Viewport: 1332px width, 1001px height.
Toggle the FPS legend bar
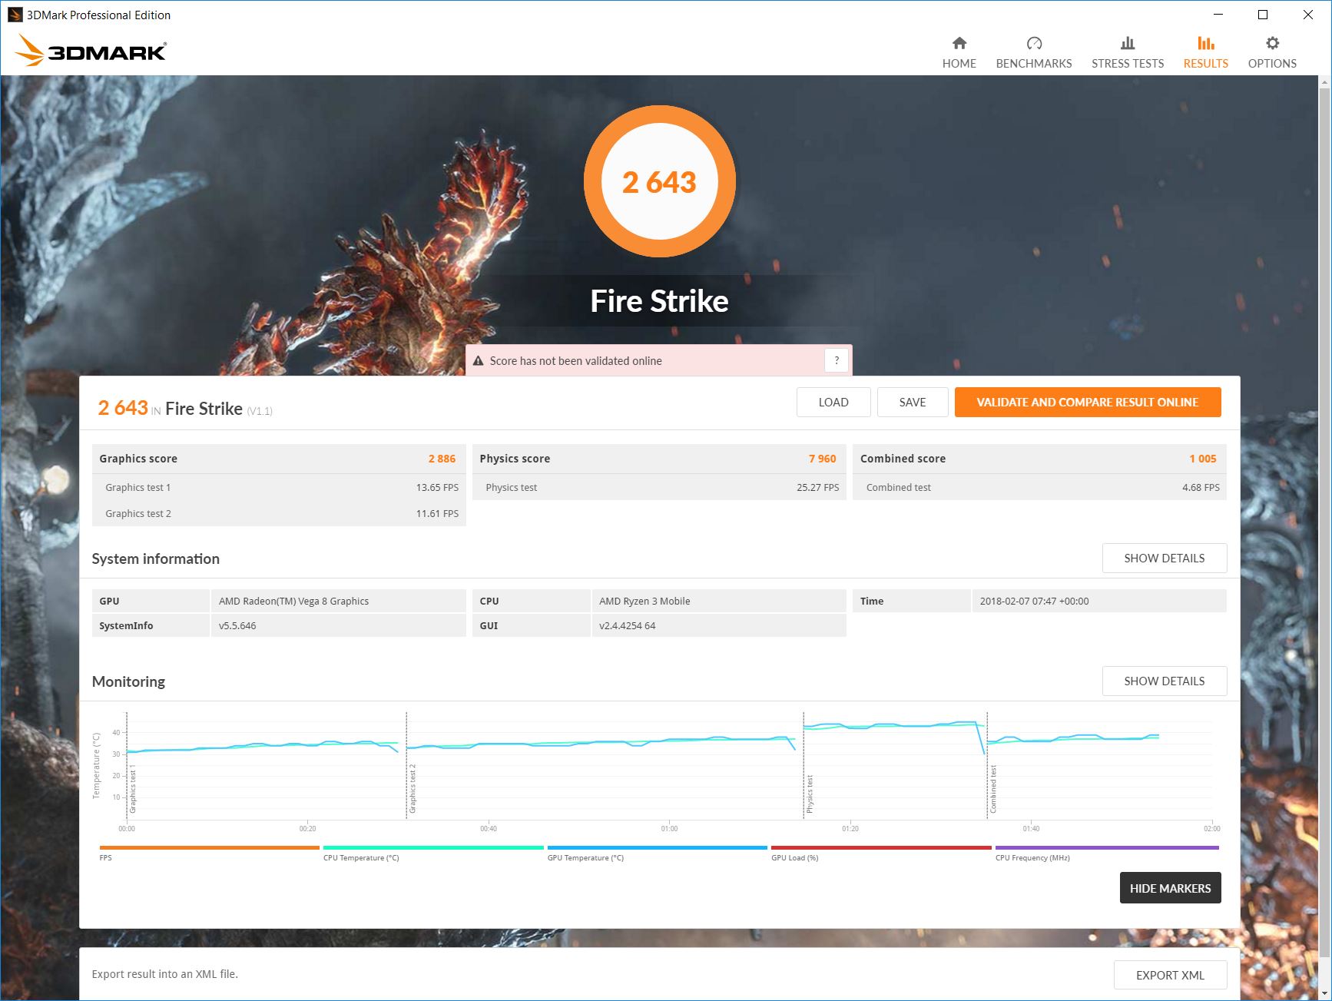coord(209,848)
